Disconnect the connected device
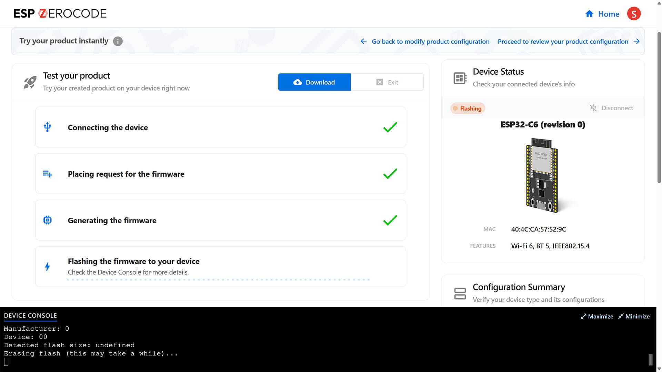This screenshot has width=662, height=372. [611, 108]
